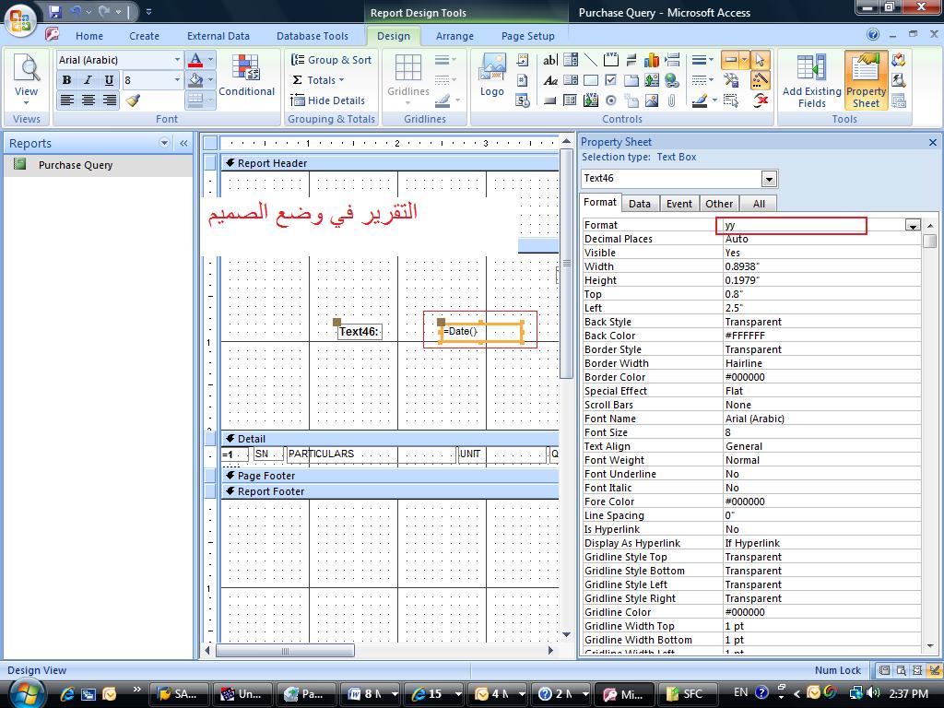Click the Windows Start orb

pos(25,692)
